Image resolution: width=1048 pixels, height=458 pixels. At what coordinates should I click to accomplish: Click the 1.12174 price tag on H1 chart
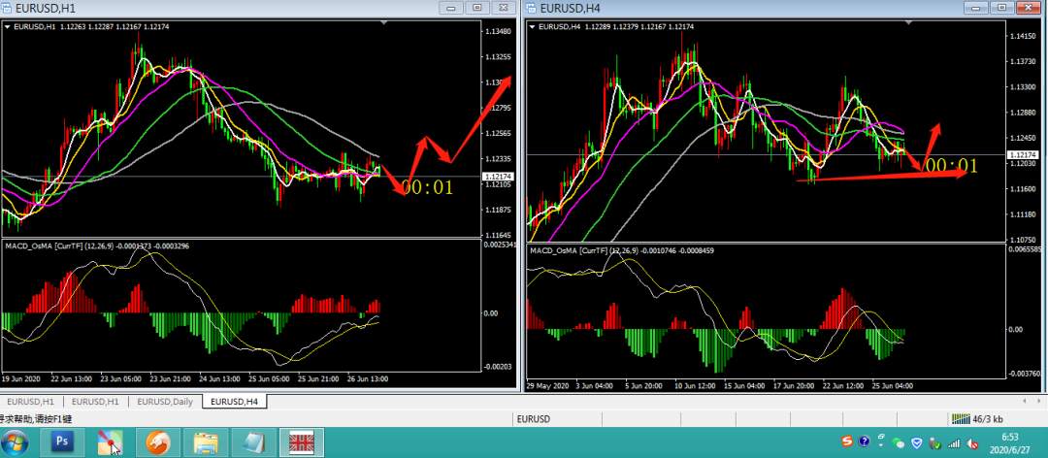click(496, 177)
